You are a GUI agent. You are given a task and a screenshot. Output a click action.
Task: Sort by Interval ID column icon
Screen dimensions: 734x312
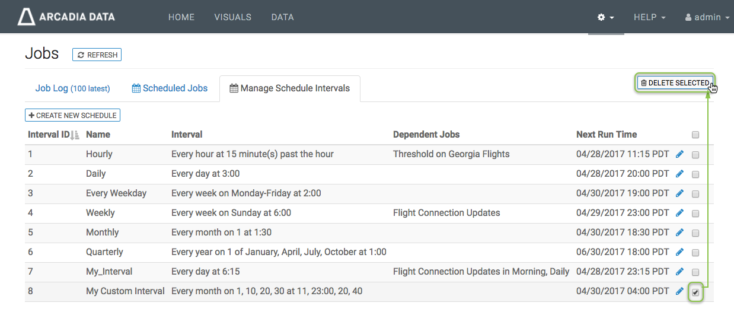75,135
